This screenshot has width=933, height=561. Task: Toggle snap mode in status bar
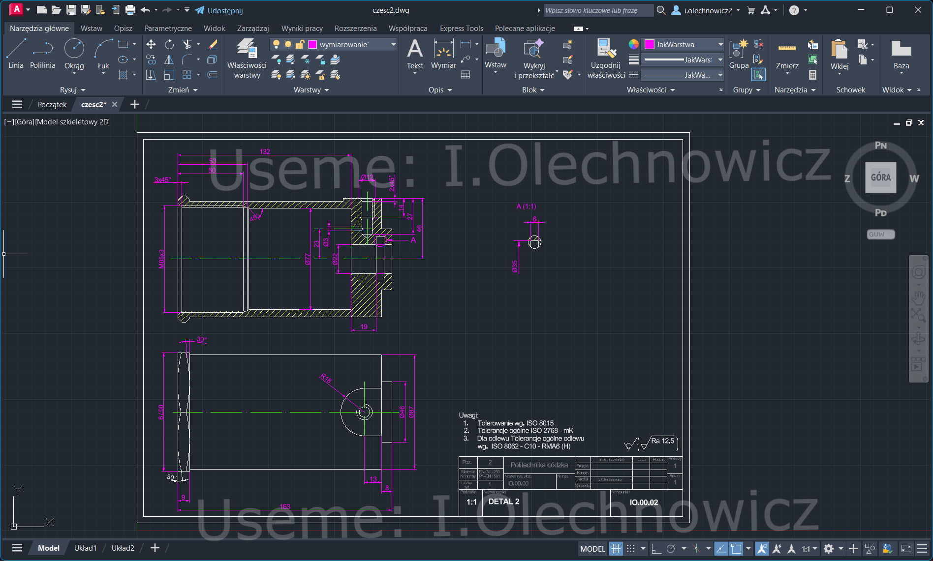(630, 549)
